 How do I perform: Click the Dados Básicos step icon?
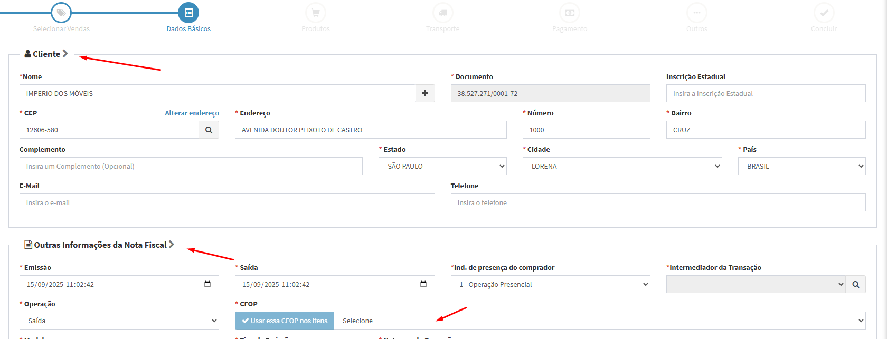coord(188,13)
